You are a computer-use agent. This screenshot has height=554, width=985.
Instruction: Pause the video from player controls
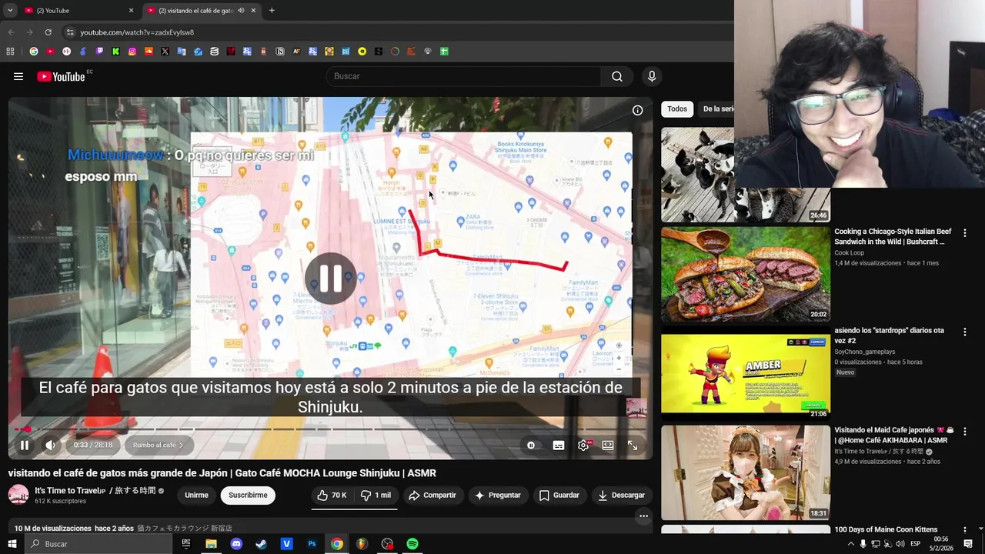point(25,445)
